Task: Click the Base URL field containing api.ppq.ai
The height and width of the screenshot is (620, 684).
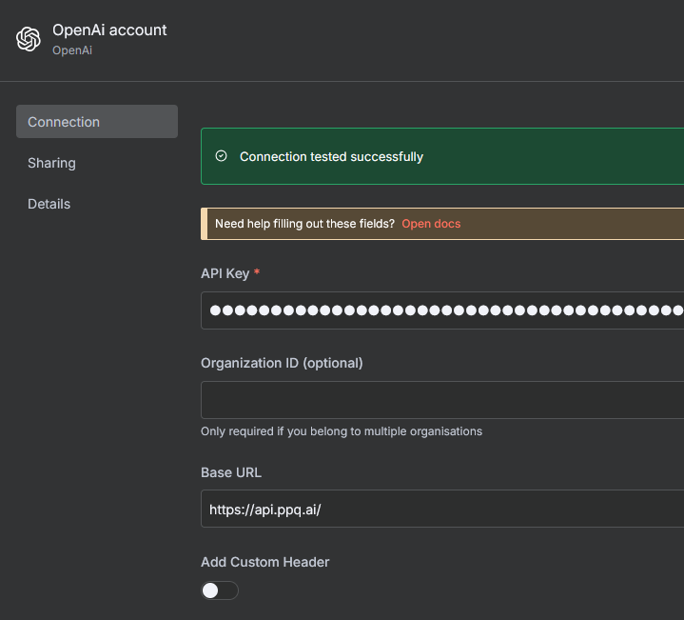Action: point(442,509)
